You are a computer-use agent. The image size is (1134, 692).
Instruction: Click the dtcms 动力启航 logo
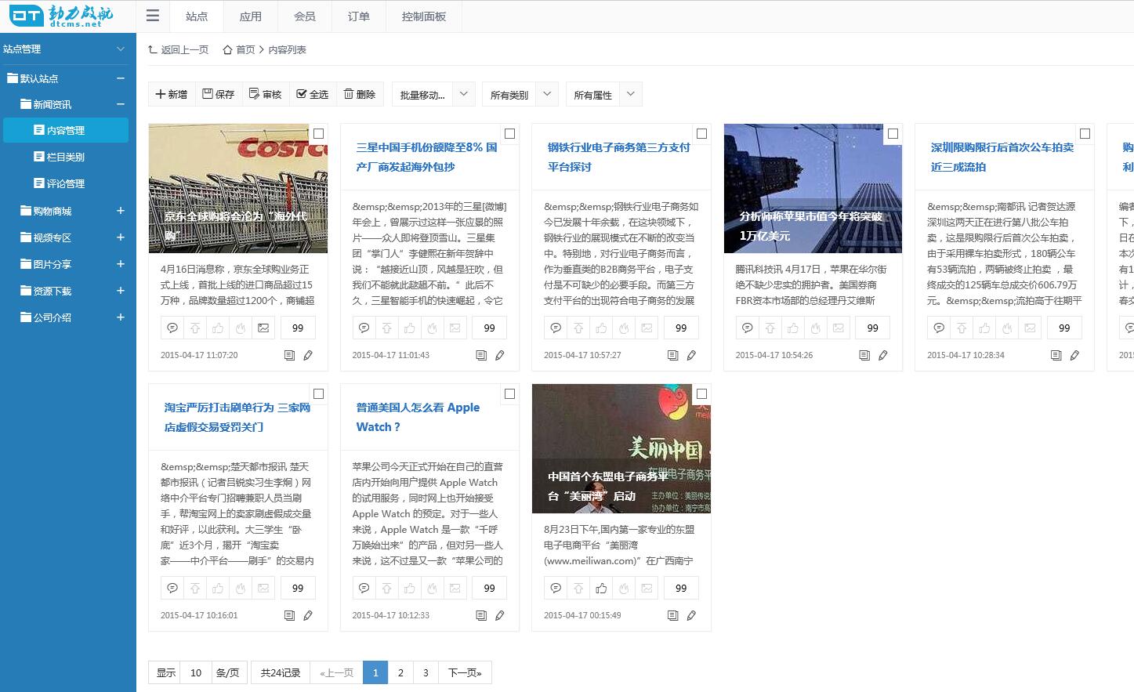[x=61, y=16]
